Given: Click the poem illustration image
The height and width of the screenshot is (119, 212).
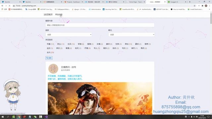Looking at the screenshot, I should click(x=100, y=99).
